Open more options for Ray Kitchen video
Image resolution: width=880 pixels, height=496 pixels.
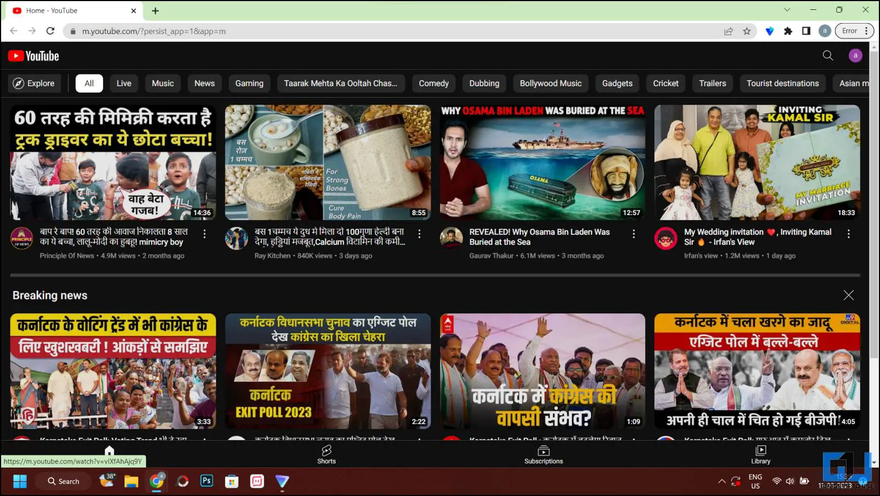tap(419, 234)
